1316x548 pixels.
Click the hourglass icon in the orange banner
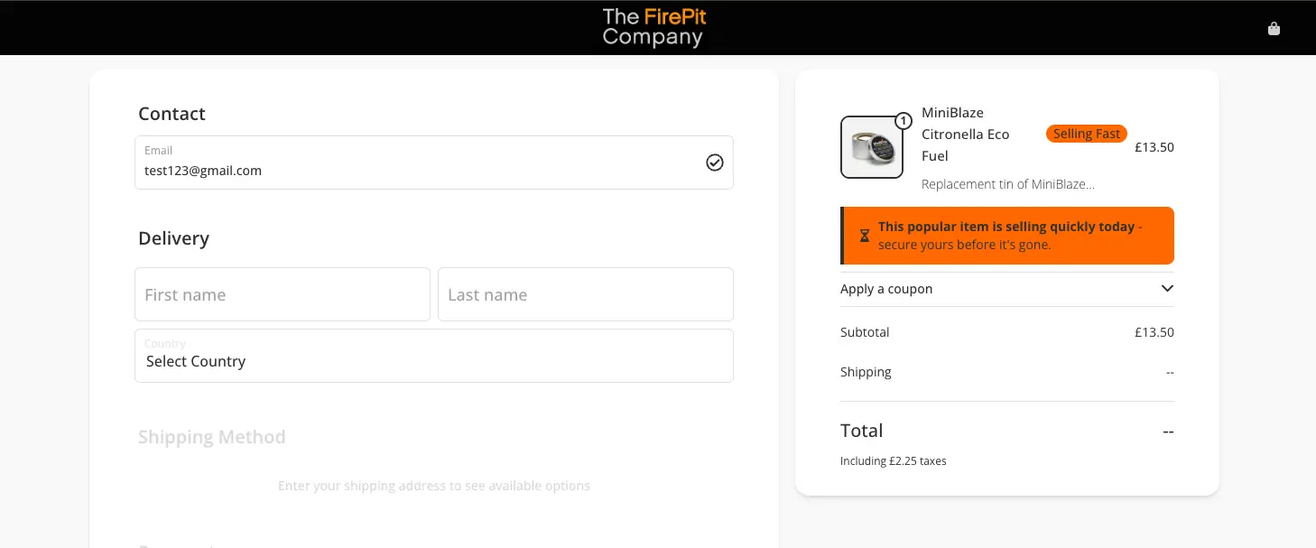[864, 236]
